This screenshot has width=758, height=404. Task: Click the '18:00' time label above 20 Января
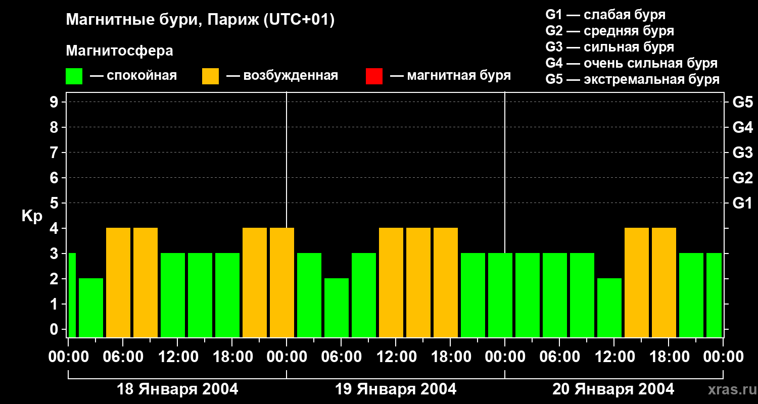click(669, 357)
